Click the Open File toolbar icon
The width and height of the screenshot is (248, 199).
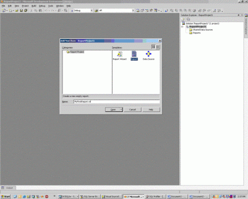tap(17, 10)
